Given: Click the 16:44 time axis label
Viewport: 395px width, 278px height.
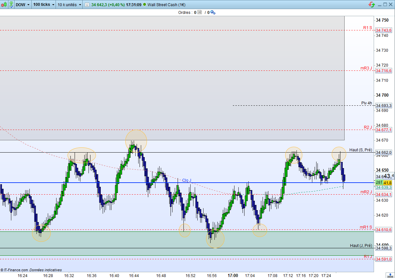Looking at the screenshot, I should 134,276.
